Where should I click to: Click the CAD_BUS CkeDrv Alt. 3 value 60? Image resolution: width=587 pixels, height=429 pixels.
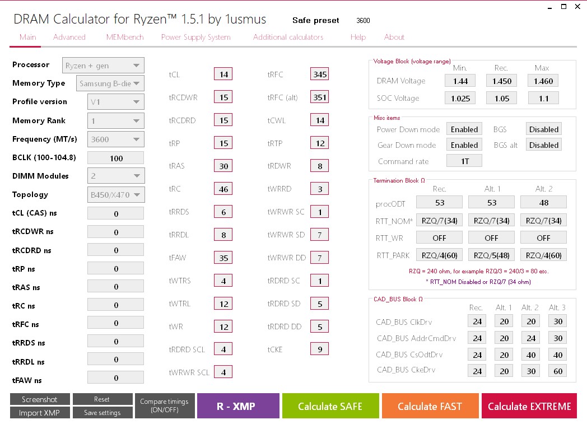[558, 371]
